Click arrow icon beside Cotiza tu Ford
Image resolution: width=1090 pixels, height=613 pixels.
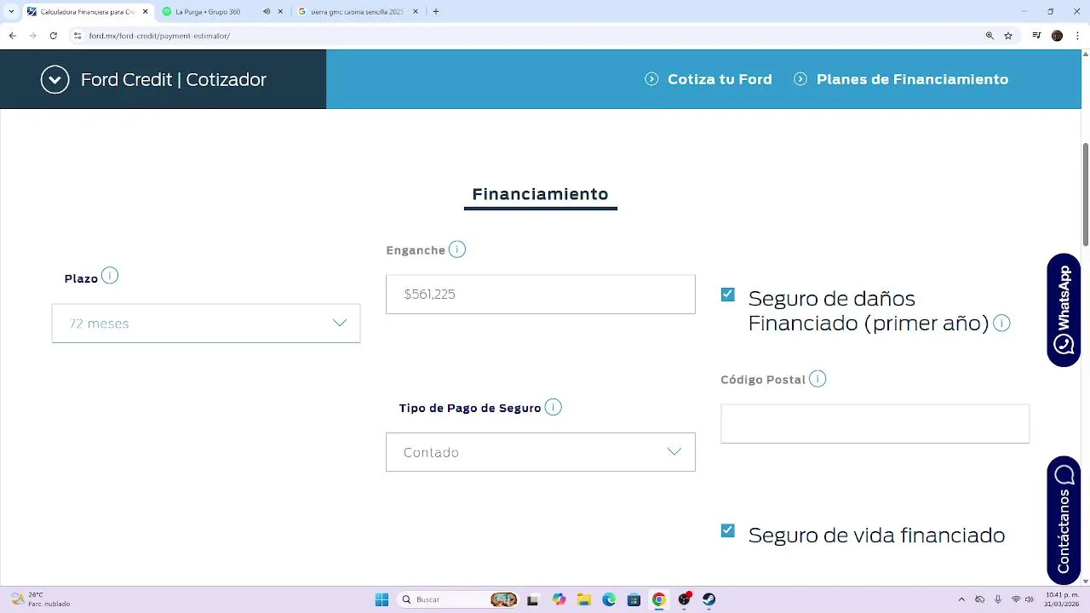click(x=652, y=79)
